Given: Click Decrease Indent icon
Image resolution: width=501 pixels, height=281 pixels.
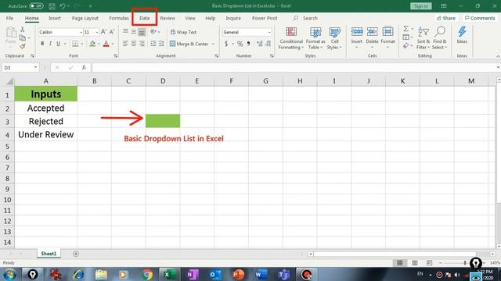Looking at the screenshot, I should click(153, 44).
